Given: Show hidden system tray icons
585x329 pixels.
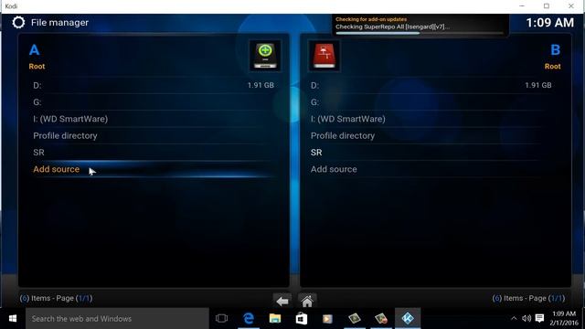Looking at the screenshot, I should click(514, 319).
